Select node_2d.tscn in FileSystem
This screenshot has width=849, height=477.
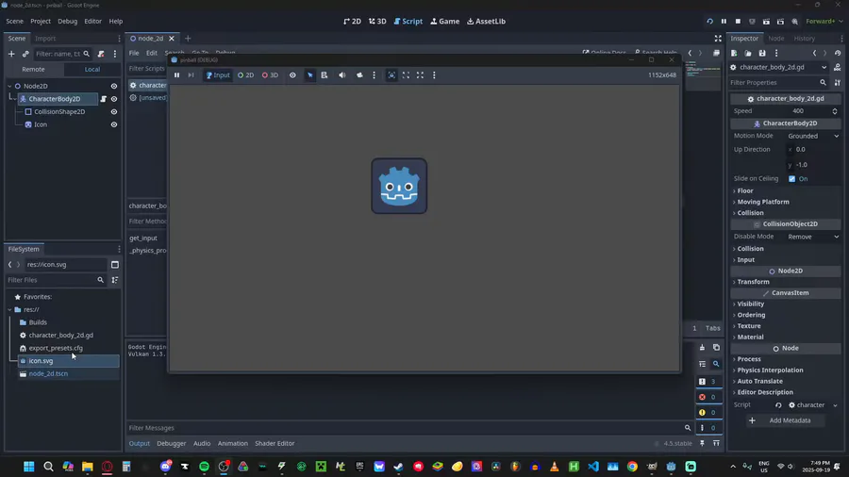[48, 373]
